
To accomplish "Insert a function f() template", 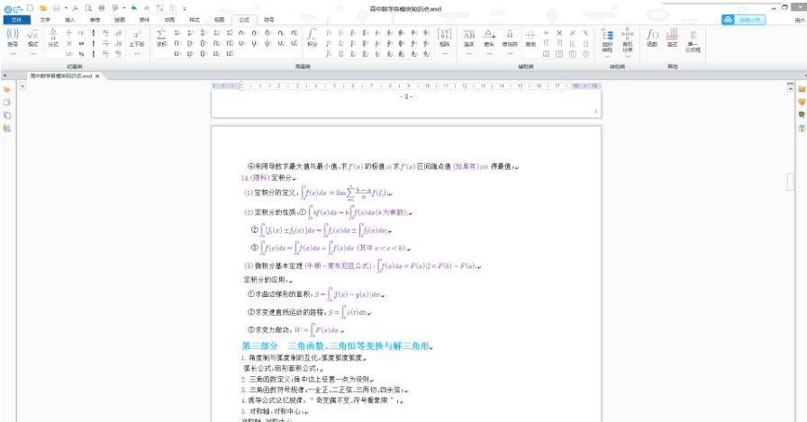I will (653, 37).
